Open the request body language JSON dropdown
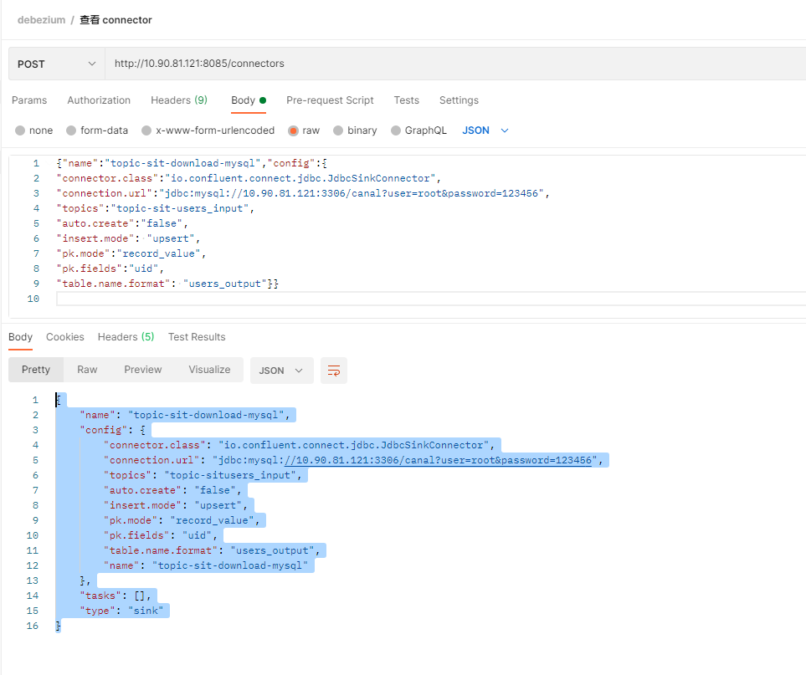806x675 pixels. coord(482,130)
